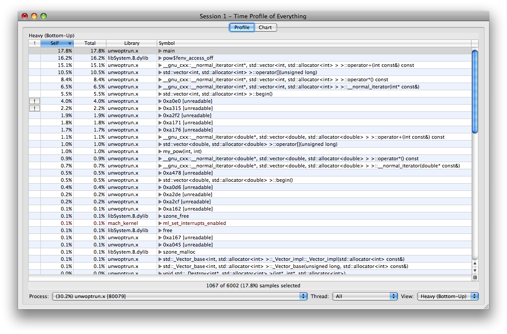Click the exclamation column header
The width and height of the screenshot is (507, 334).
(x=35, y=44)
